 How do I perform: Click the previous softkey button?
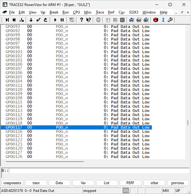tap(178, 183)
